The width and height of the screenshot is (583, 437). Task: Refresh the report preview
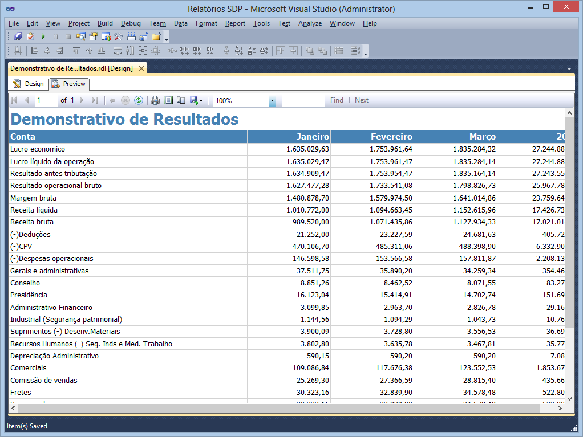coord(138,100)
